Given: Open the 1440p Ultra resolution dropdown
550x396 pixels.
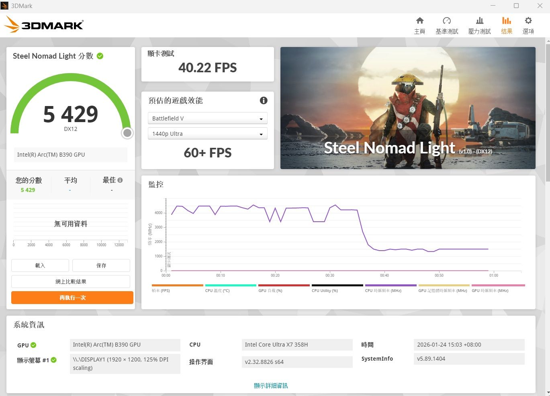Looking at the screenshot, I should tap(208, 134).
